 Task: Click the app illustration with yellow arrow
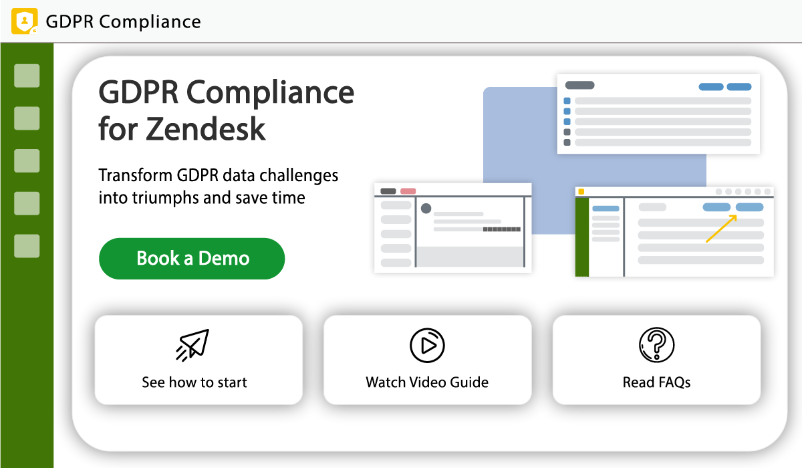[x=674, y=231]
